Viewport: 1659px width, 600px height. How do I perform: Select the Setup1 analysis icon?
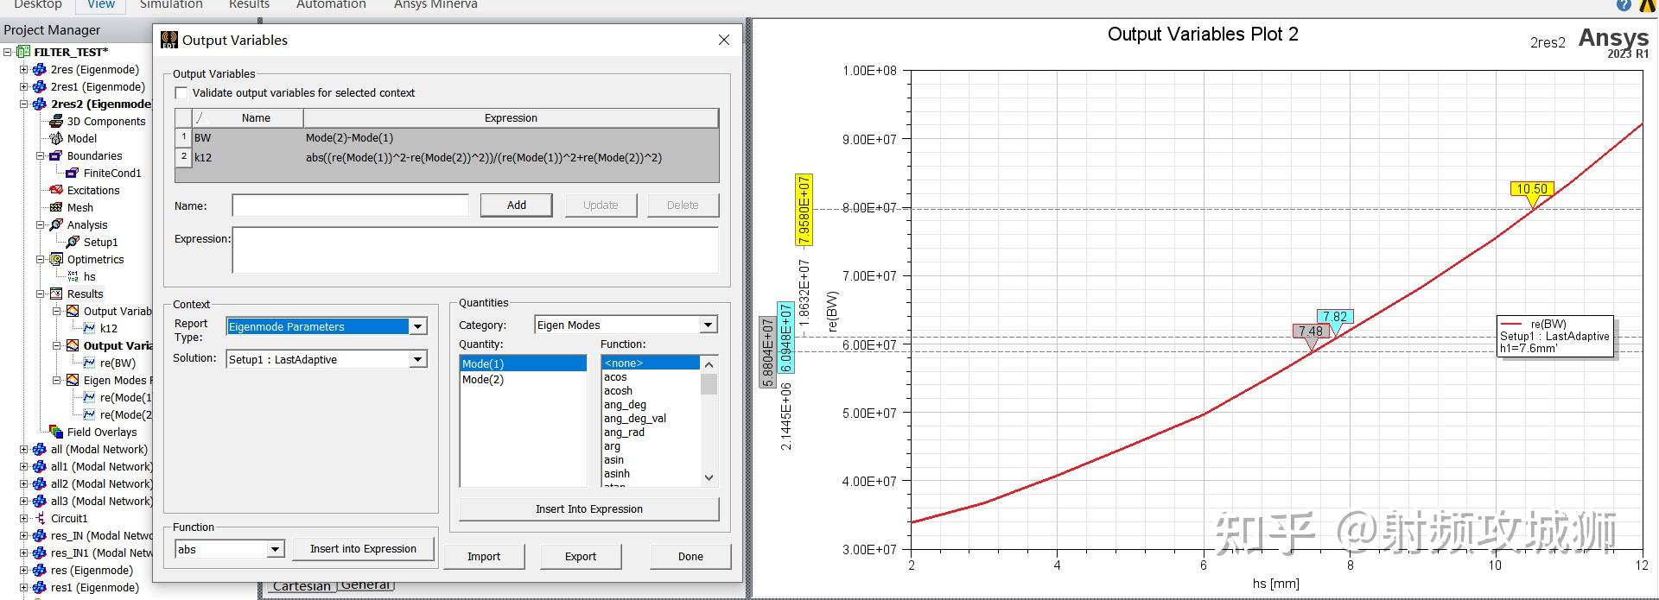pyautogui.click(x=73, y=242)
